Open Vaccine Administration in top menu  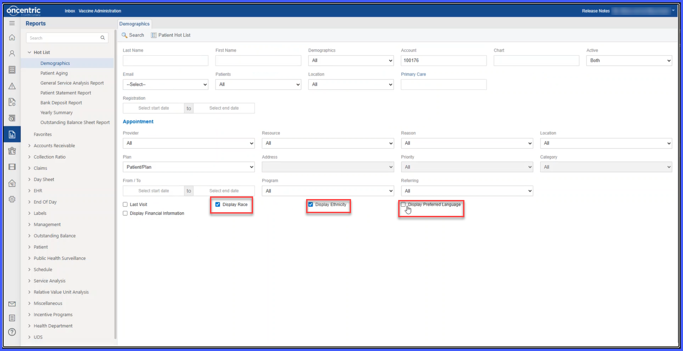100,11
